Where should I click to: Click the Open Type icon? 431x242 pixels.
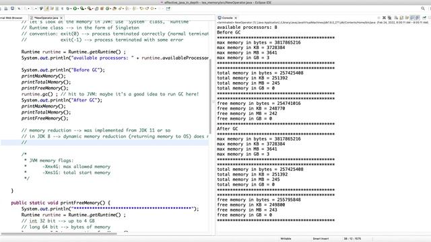108,9
